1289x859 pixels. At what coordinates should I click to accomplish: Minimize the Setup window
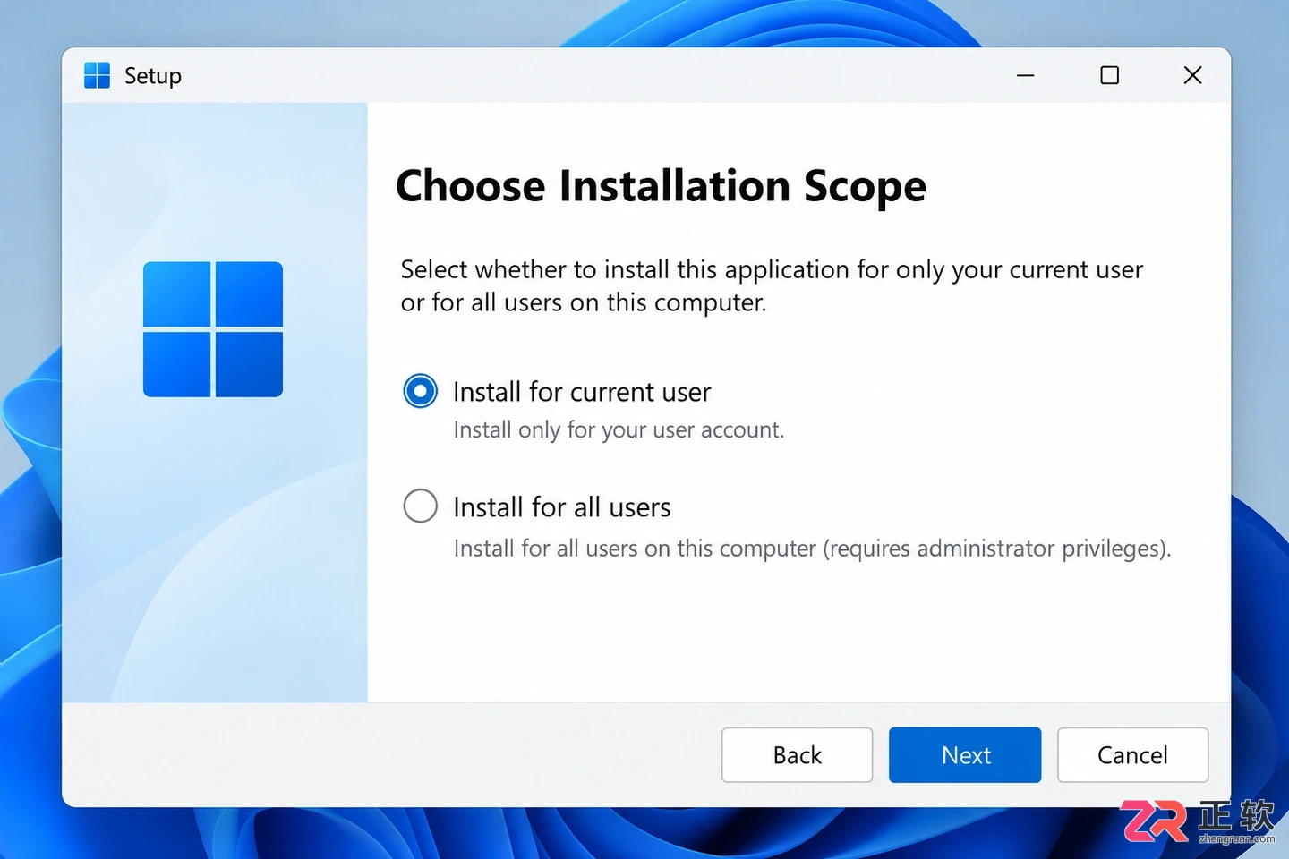[1026, 75]
